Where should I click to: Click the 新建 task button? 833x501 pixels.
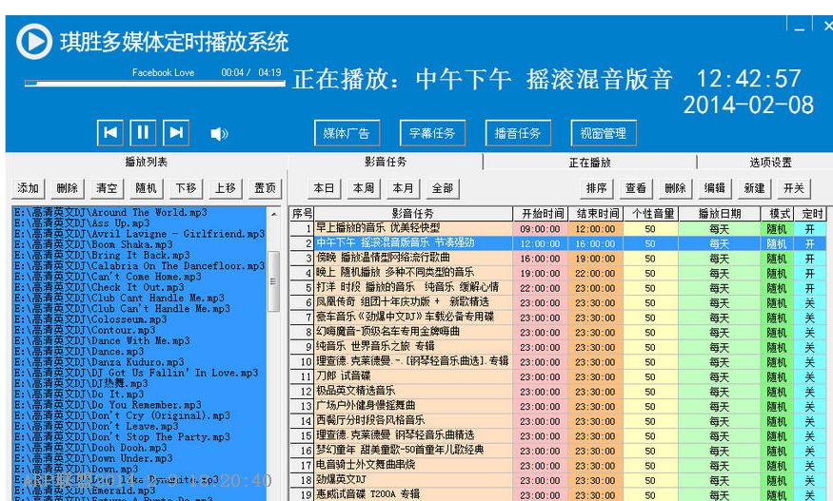point(754,188)
